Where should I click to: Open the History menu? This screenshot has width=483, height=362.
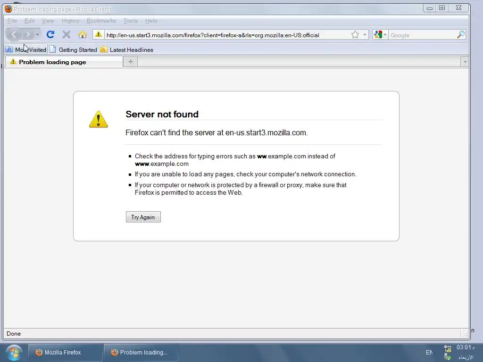tap(71, 21)
